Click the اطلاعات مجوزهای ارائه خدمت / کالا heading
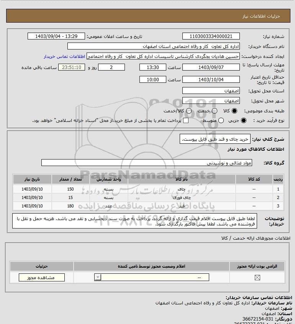This screenshot has height=324, width=295. pos(256,238)
